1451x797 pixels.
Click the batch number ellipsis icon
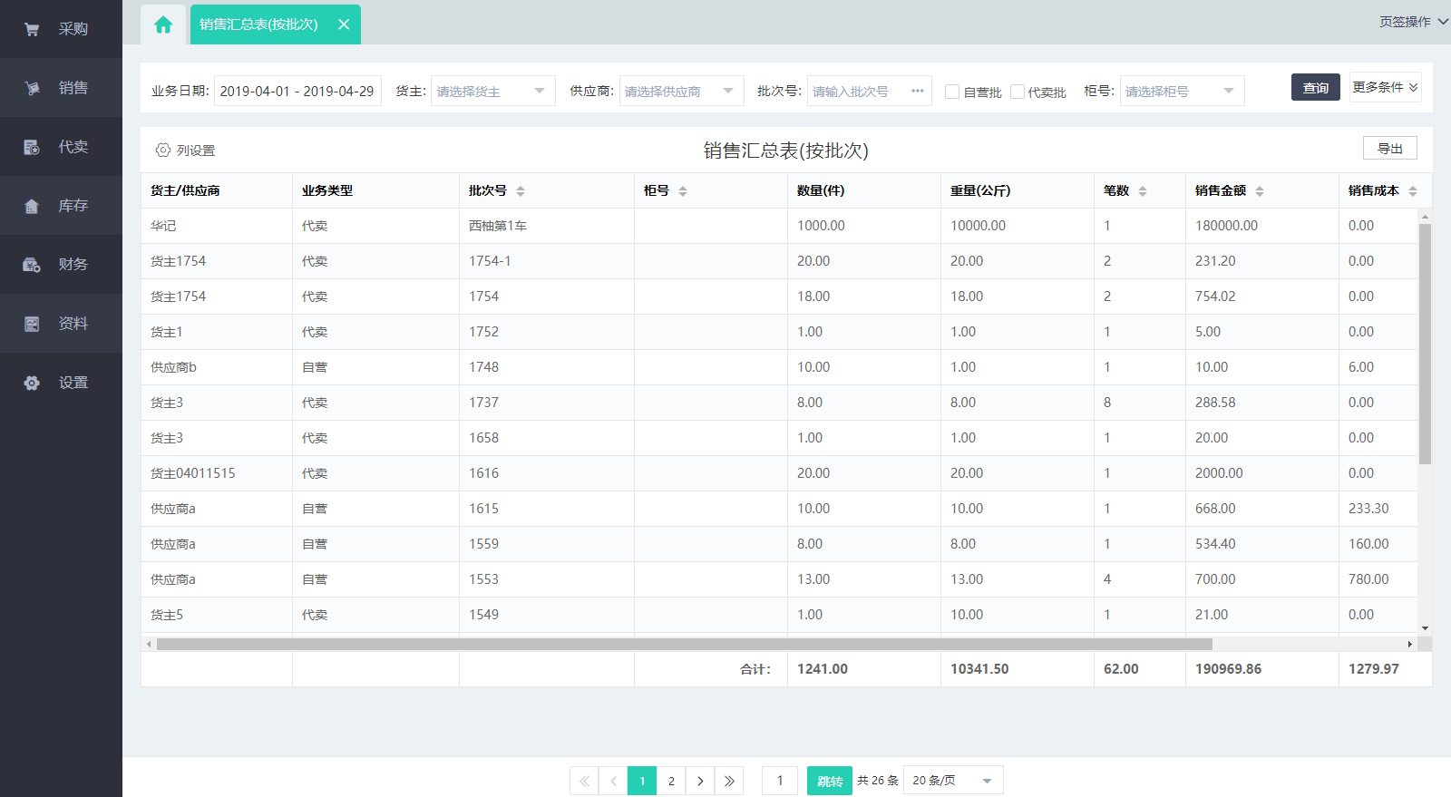(x=918, y=91)
